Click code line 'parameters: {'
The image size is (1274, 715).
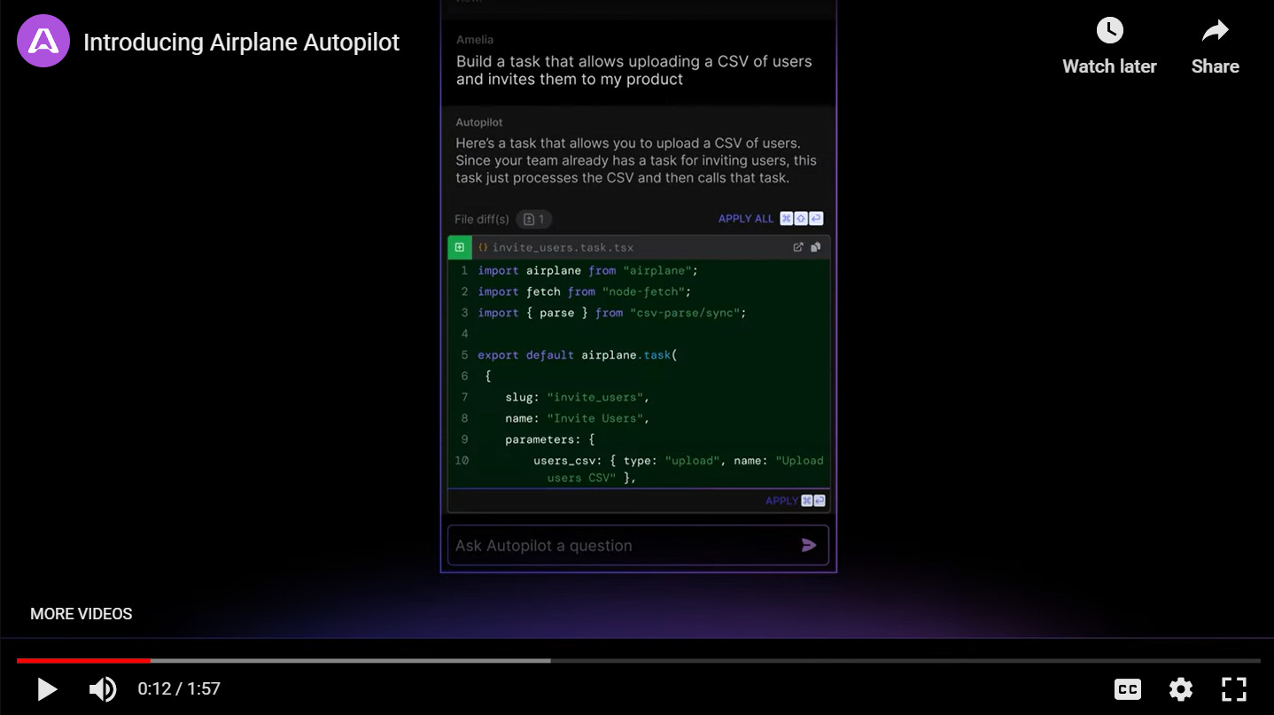[x=549, y=439]
